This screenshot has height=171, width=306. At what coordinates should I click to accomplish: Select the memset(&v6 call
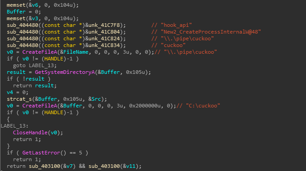[43, 5]
